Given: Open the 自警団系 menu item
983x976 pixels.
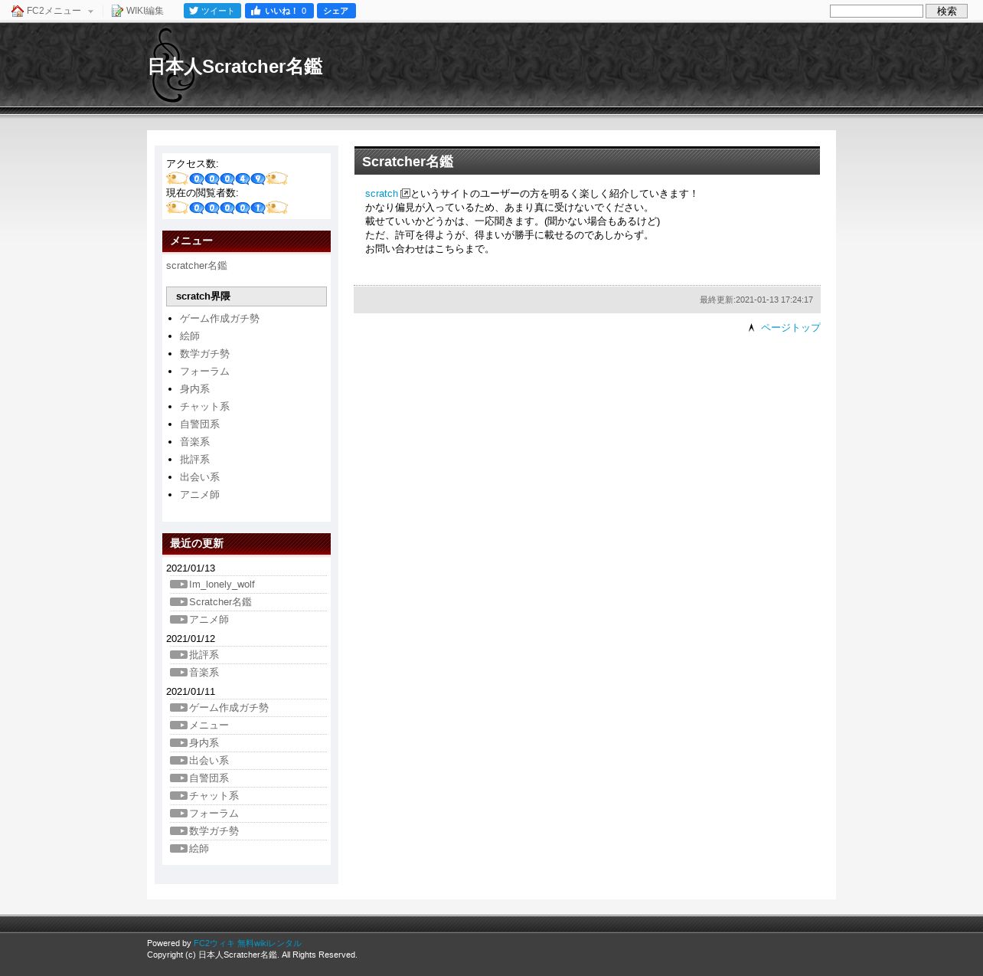Looking at the screenshot, I should pyautogui.click(x=200, y=424).
